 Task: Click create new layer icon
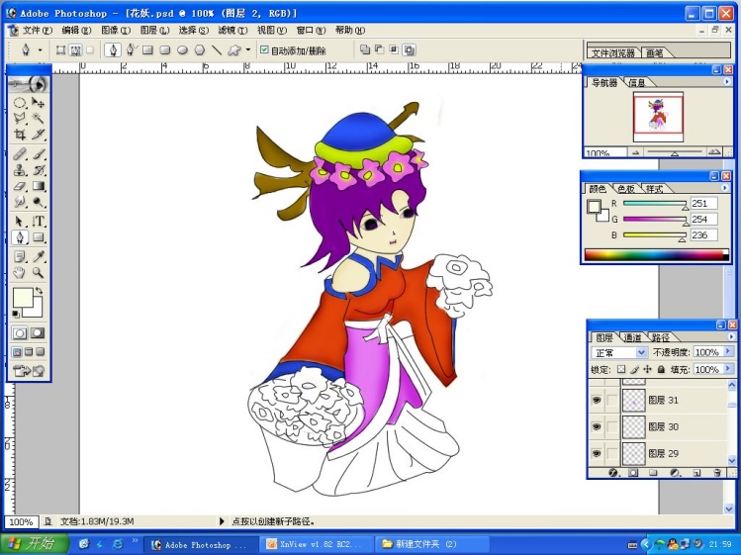pyautogui.click(x=696, y=472)
